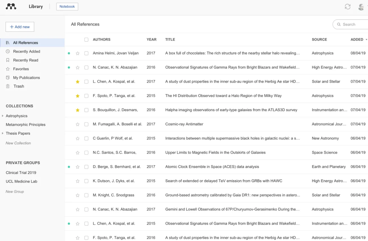368x241 pixels.
Task: Unfavorite the F. Spoto 2015 starred reference
Action: click(x=77, y=96)
